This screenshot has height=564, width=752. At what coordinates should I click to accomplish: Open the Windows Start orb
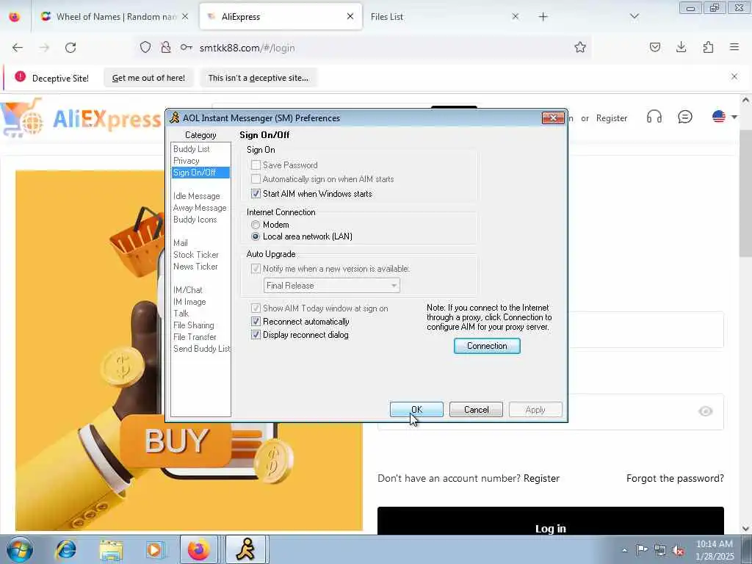pyautogui.click(x=20, y=549)
